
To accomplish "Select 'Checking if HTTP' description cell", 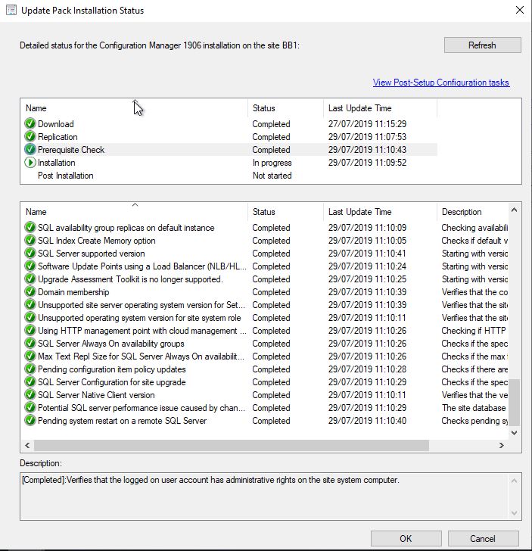I will (x=474, y=331).
